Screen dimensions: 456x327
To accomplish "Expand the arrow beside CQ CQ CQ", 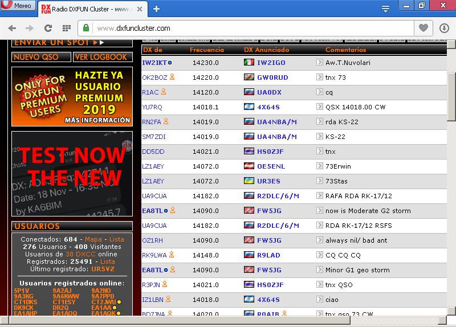I will [319, 255].
